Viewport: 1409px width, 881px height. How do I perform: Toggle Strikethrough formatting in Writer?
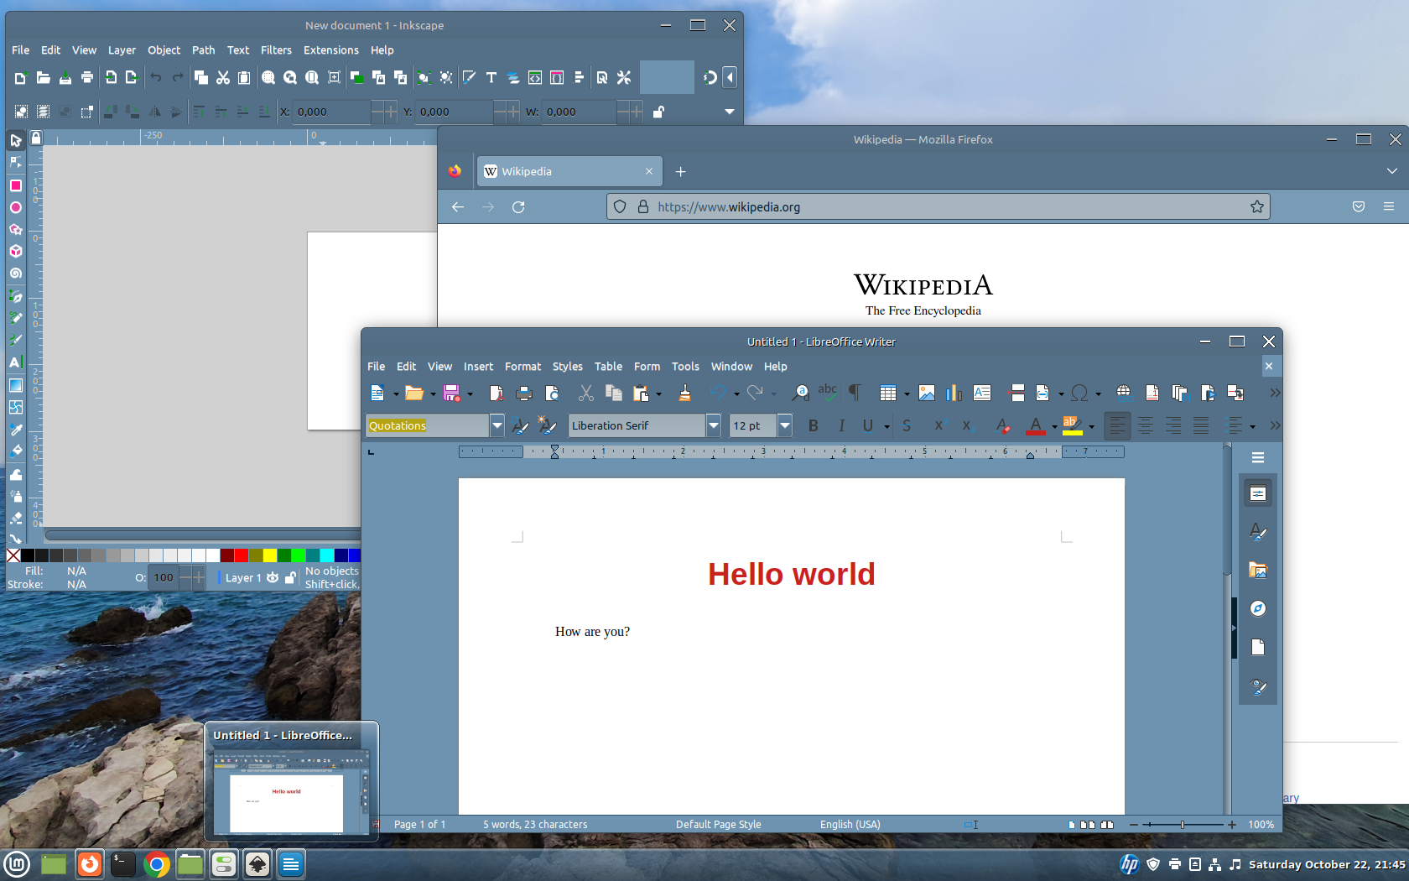coord(907,425)
